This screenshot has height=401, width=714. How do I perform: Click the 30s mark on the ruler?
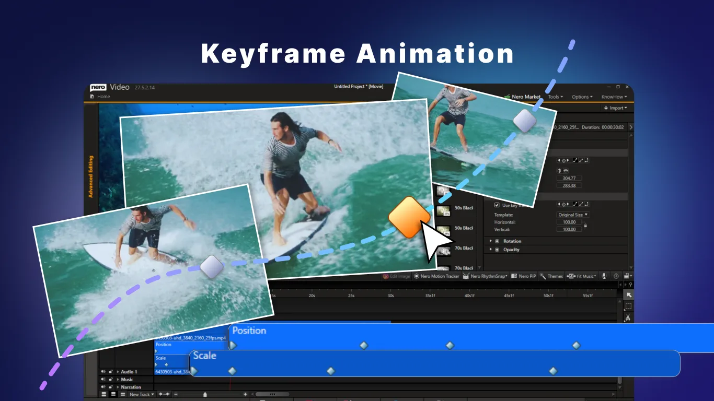tap(390, 296)
